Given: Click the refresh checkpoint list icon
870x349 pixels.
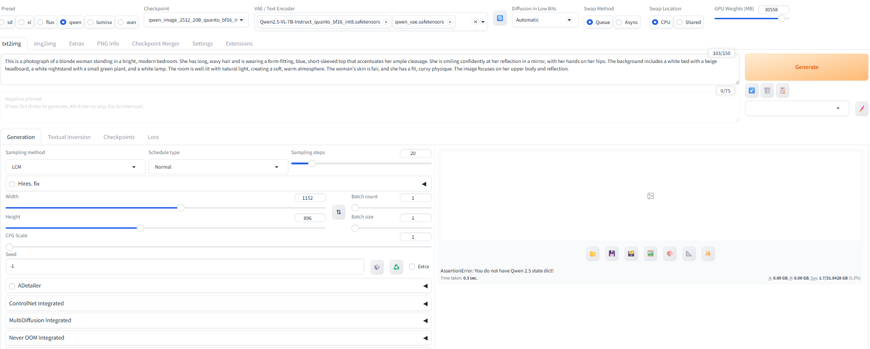Looking at the screenshot, I should coord(500,18).
